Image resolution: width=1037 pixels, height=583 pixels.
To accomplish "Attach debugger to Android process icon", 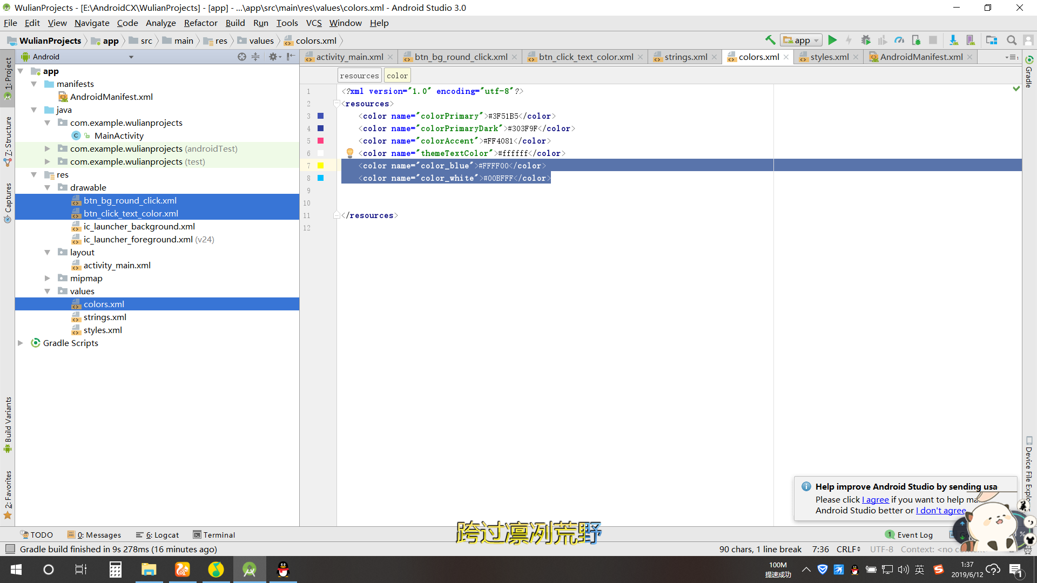I will (x=916, y=40).
